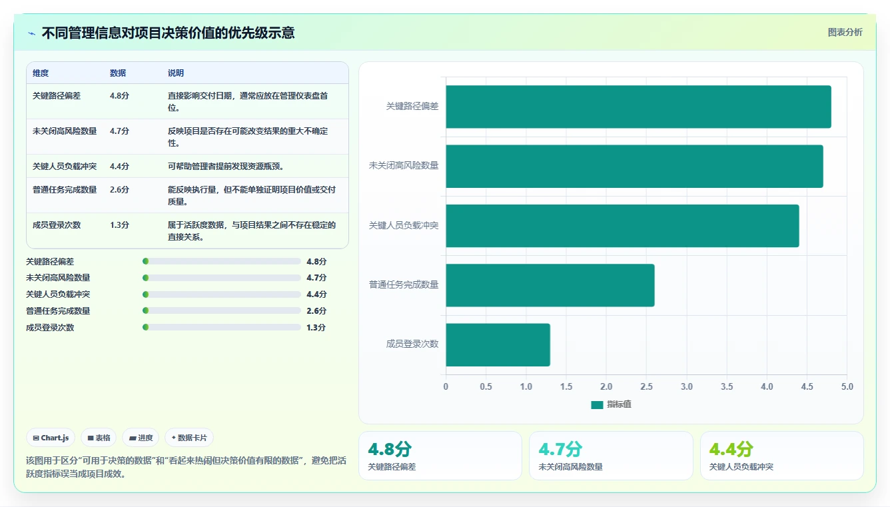The width and height of the screenshot is (890, 507).
Task: Click the 指标值 legend text under the chart
Action: 619,404
